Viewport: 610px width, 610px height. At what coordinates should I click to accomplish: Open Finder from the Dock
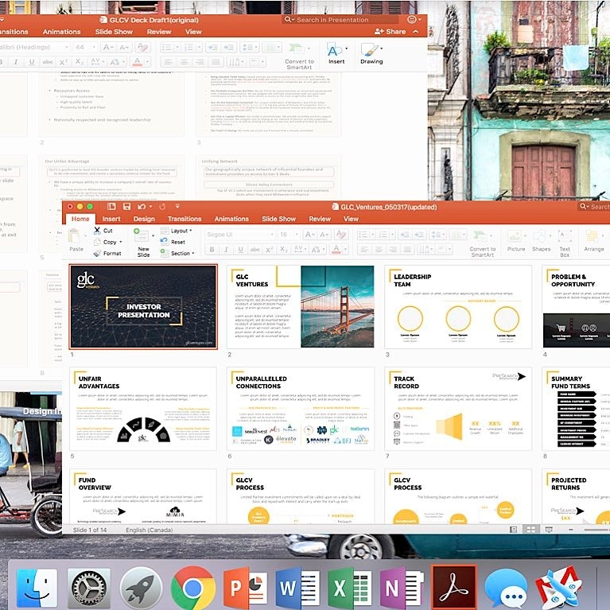37,588
